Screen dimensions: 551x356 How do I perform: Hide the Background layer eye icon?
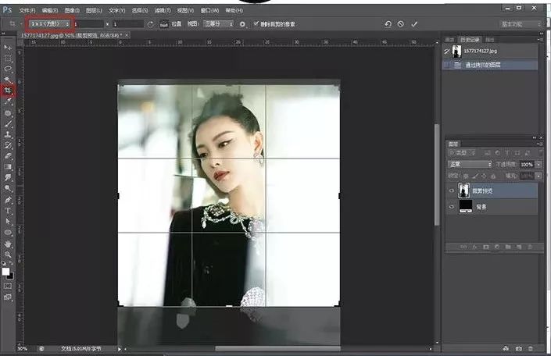pyautogui.click(x=451, y=207)
